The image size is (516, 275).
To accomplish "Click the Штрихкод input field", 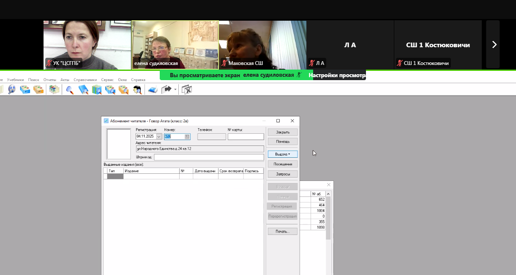I will coord(209,157).
